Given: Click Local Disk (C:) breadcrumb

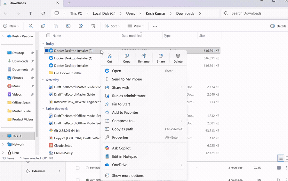Looking at the screenshot, I should [x=104, y=13].
